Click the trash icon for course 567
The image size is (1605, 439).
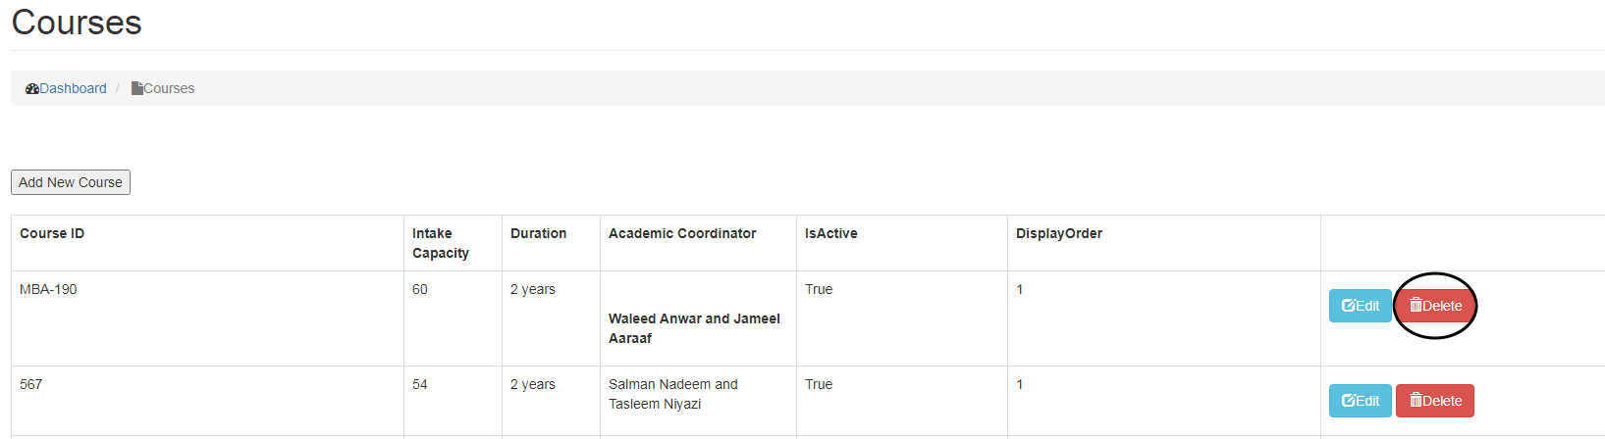pos(1416,401)
